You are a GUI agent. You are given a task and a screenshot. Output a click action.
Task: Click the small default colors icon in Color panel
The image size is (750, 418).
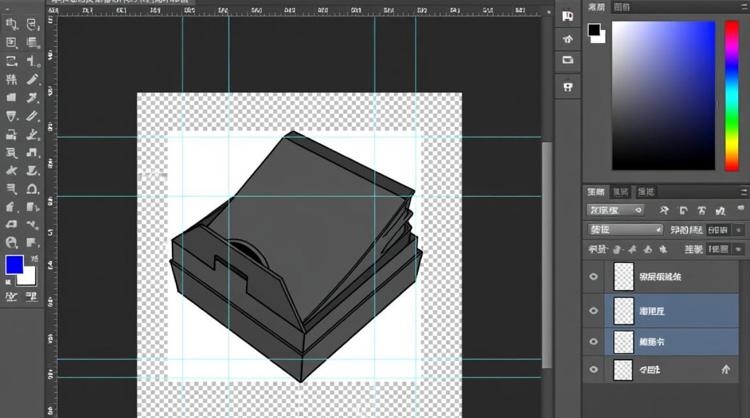click(597, 33)
